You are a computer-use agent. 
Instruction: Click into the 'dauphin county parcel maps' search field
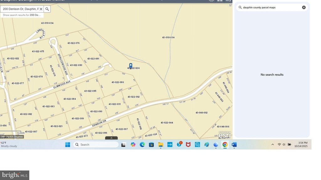click(x=272, y=7)
